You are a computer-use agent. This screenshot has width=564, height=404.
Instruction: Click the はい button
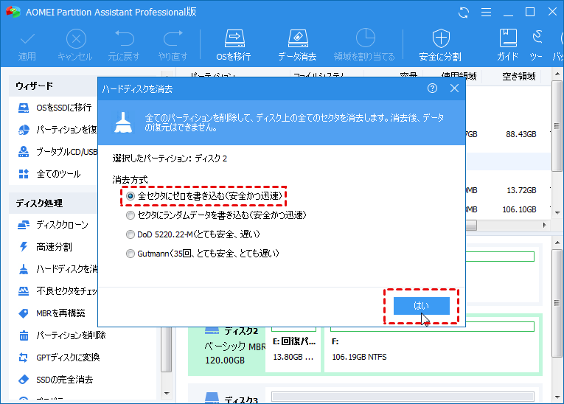tap(421, 306)
